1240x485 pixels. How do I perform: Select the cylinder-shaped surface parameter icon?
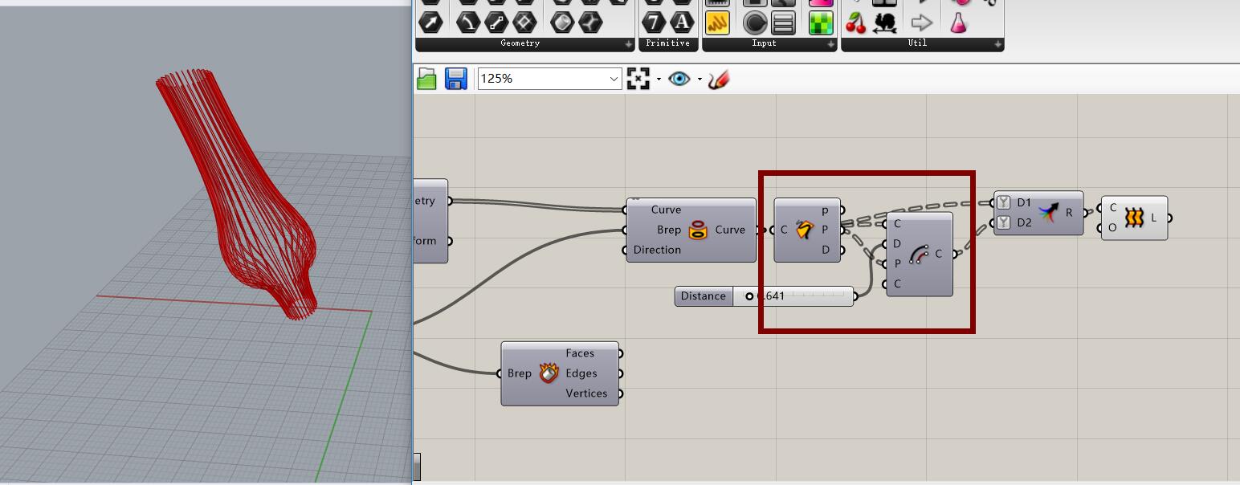coord(562,22)
